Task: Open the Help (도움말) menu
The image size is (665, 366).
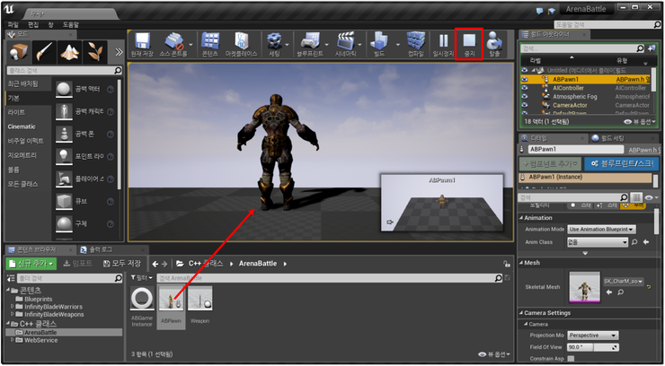Action: click(x=71, y=25)
